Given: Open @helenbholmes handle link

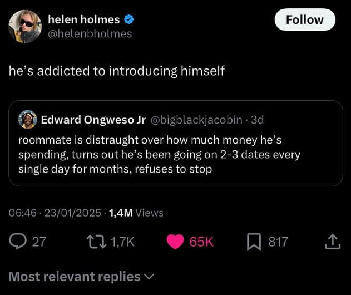Looking at the screenshot, I should pos(90,34).
